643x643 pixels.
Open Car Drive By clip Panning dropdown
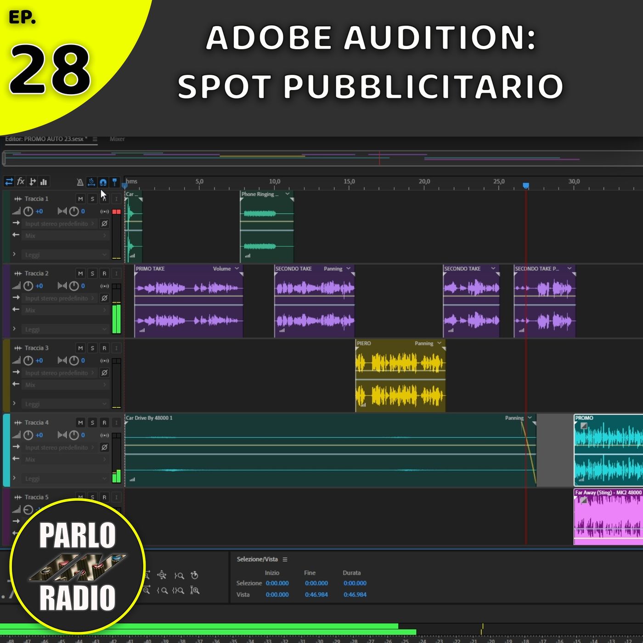pyautogui.click(x=530, y=417)
